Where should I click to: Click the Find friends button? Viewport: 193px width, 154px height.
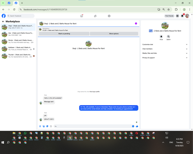(x=169, y=16)
